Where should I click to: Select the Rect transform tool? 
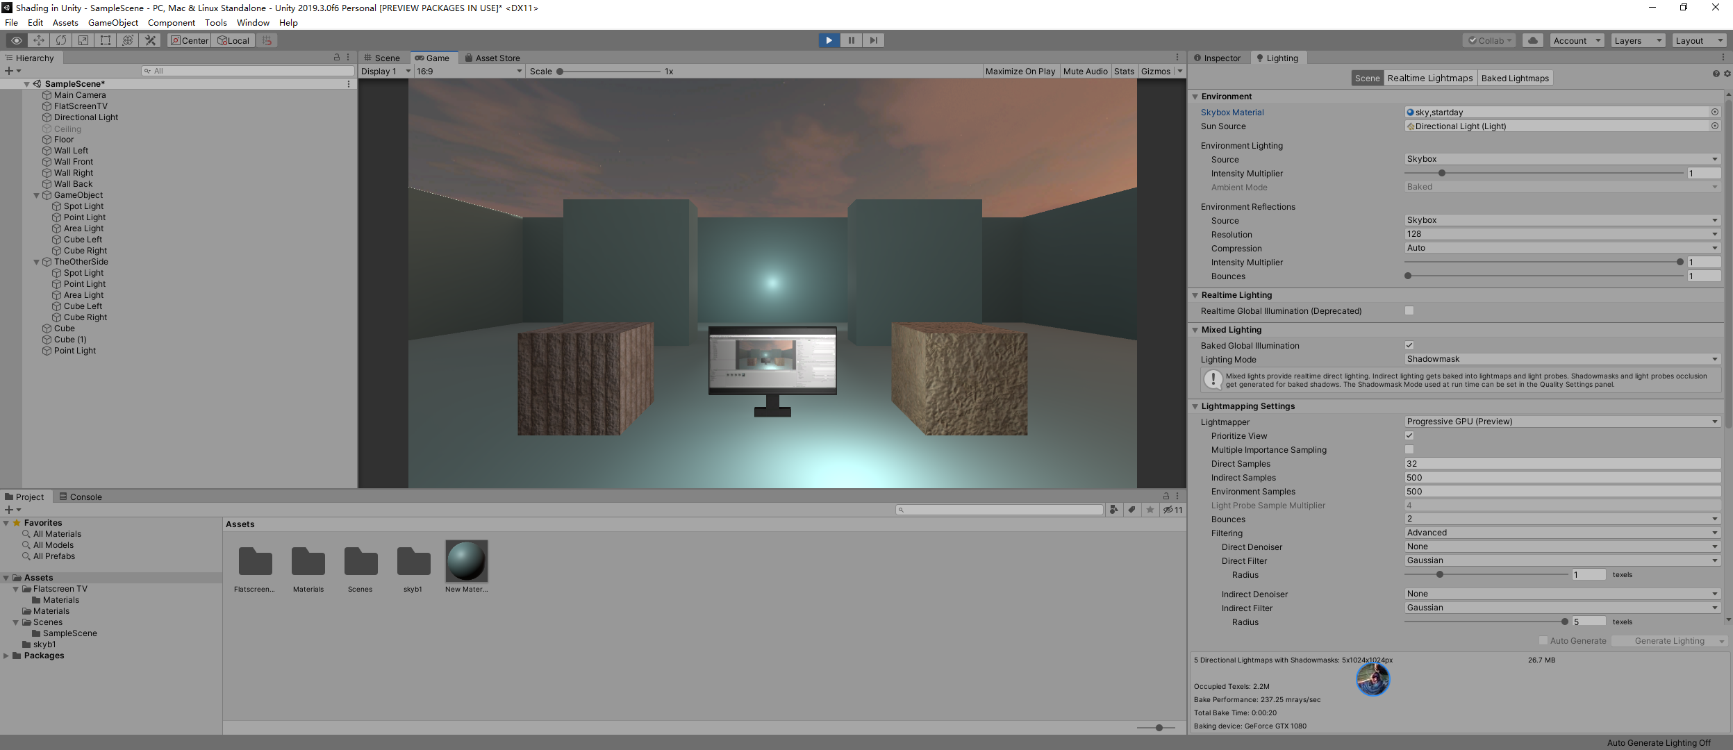106,40
